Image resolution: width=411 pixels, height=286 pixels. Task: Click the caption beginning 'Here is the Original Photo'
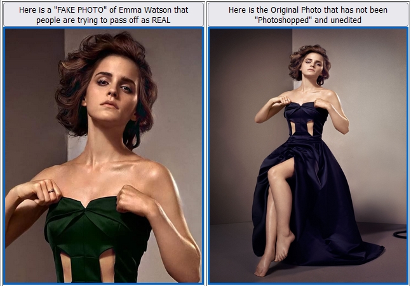point(308,15)
